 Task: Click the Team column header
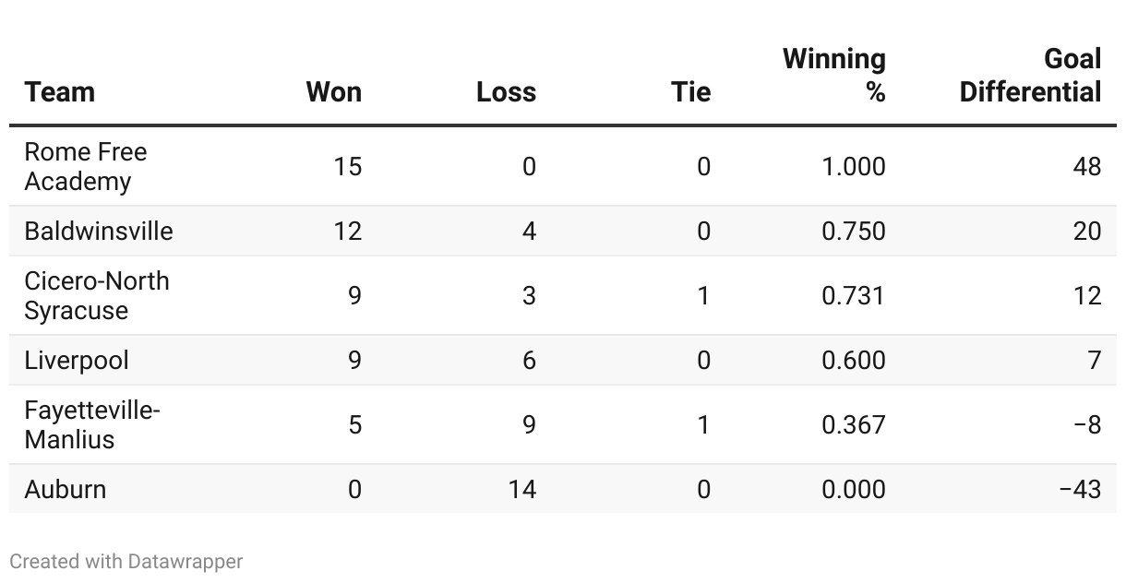[x=60, y=92]
